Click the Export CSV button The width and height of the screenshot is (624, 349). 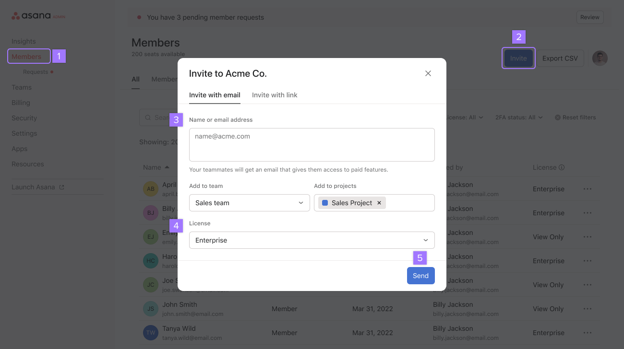tap(560, 58)
